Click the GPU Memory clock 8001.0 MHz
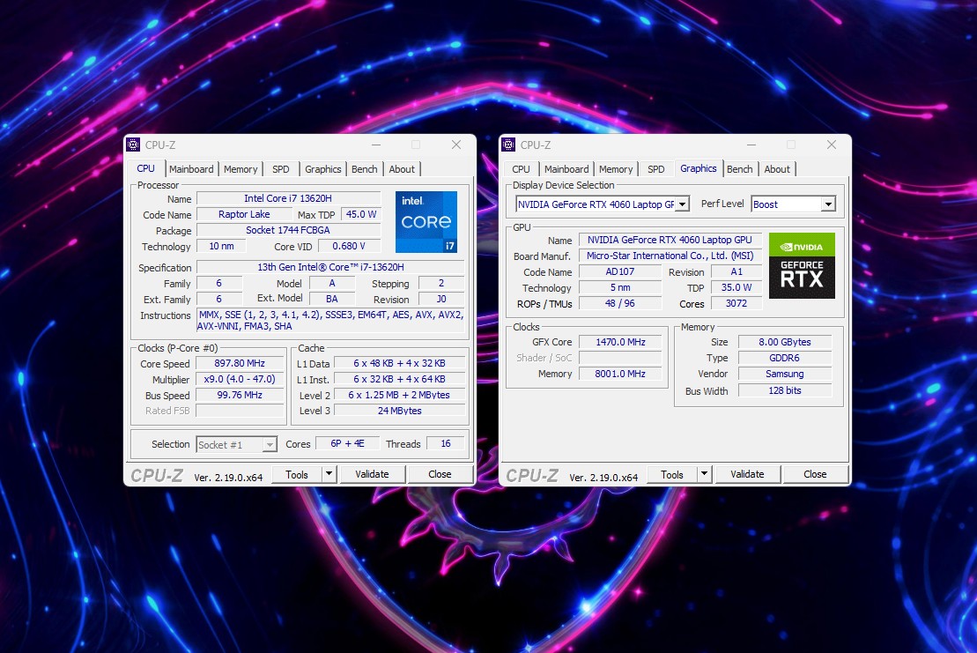The image size is (977, 653). [x=620, y=374]
